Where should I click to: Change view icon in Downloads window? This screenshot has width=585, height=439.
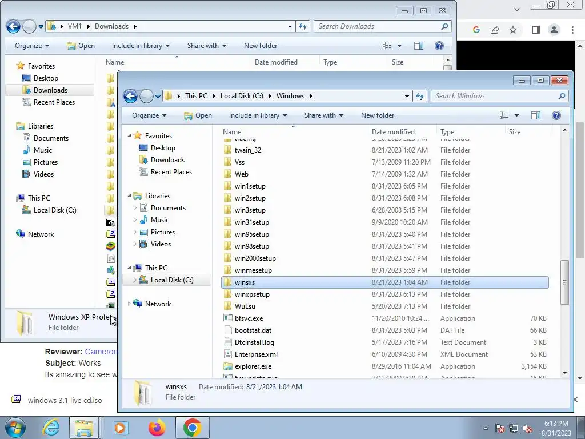tap(387, 46)
